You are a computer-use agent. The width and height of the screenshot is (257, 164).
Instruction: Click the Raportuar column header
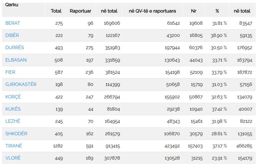click(x=80, y=11)
